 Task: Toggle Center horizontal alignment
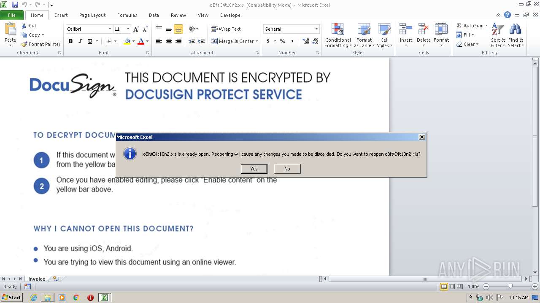pos(169,41)
